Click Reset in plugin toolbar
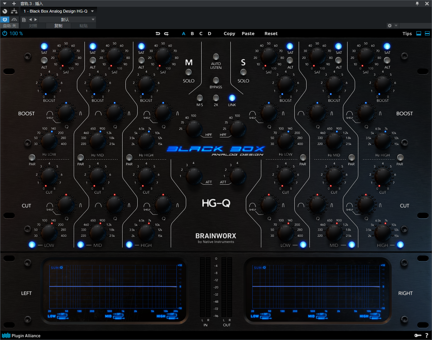Image resolution: width=432 pixels, height=340 pixels. pyautogui.click(x=271, y=34)
